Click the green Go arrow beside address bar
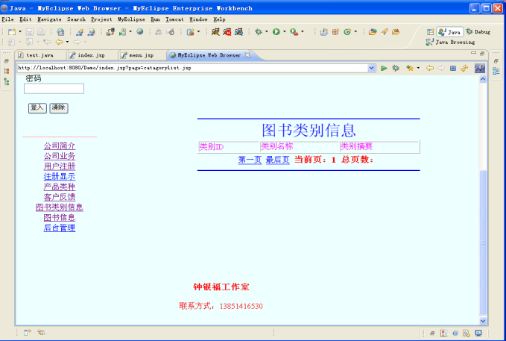The width and height of the screenshot is (506, 341). click(x=384, y=68)
